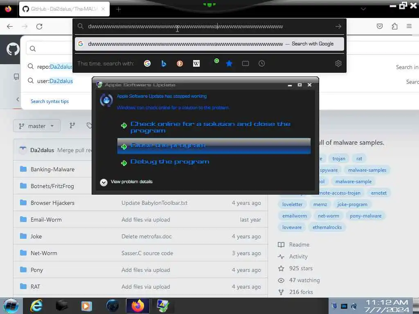Open a new tab with plus
Viewport: 419px width, 314px height.
(x=119, y=9)
